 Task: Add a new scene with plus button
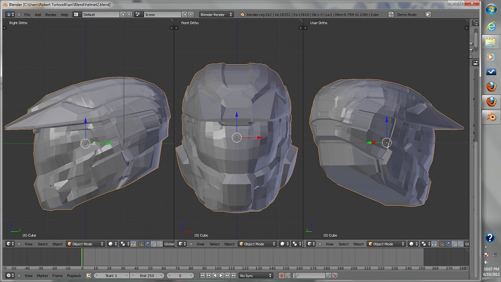click(185, 15)
